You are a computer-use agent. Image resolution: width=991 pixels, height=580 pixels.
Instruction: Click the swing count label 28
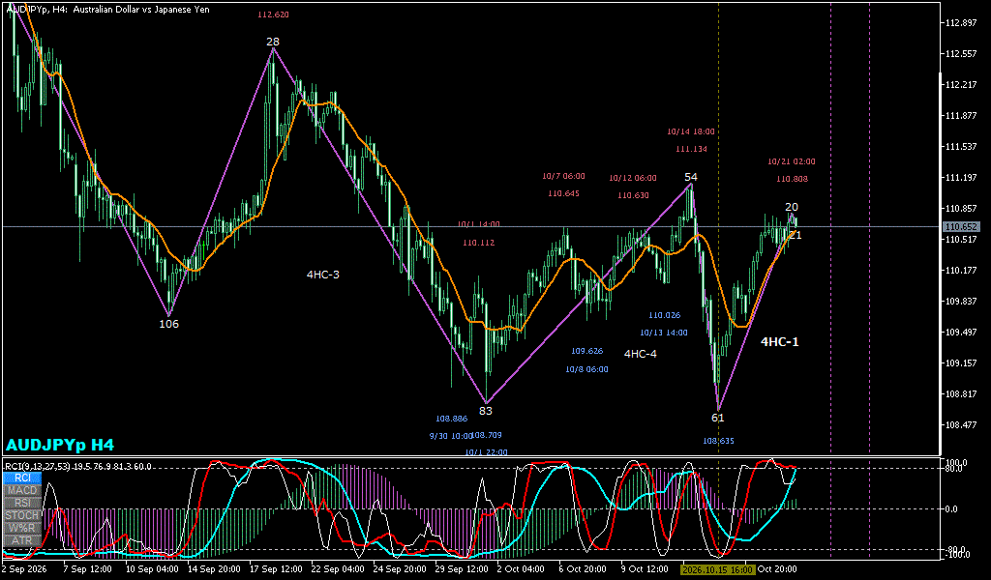[x=272, y=43]
